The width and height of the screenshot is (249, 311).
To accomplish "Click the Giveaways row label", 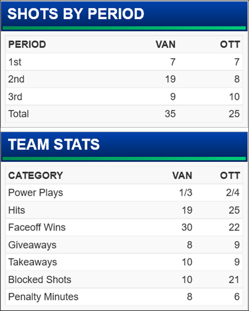I will [x=32, y=245].
